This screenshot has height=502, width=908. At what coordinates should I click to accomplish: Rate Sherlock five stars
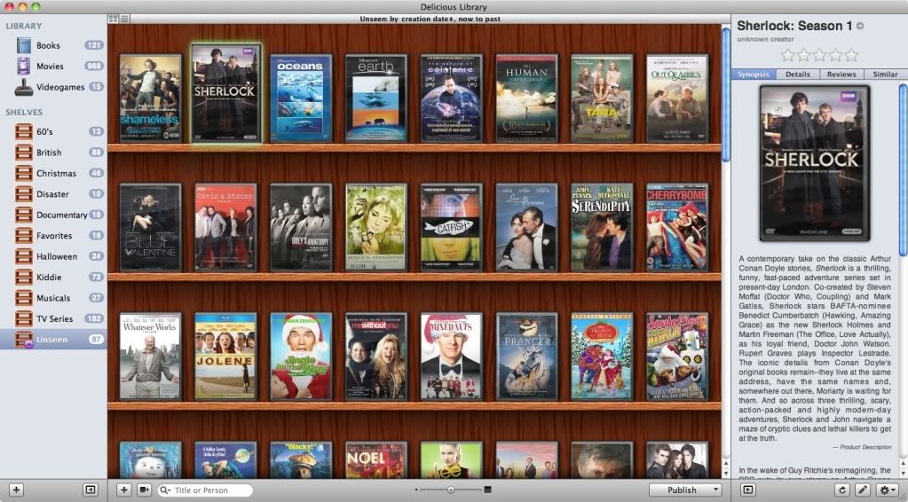click(851, 56)
